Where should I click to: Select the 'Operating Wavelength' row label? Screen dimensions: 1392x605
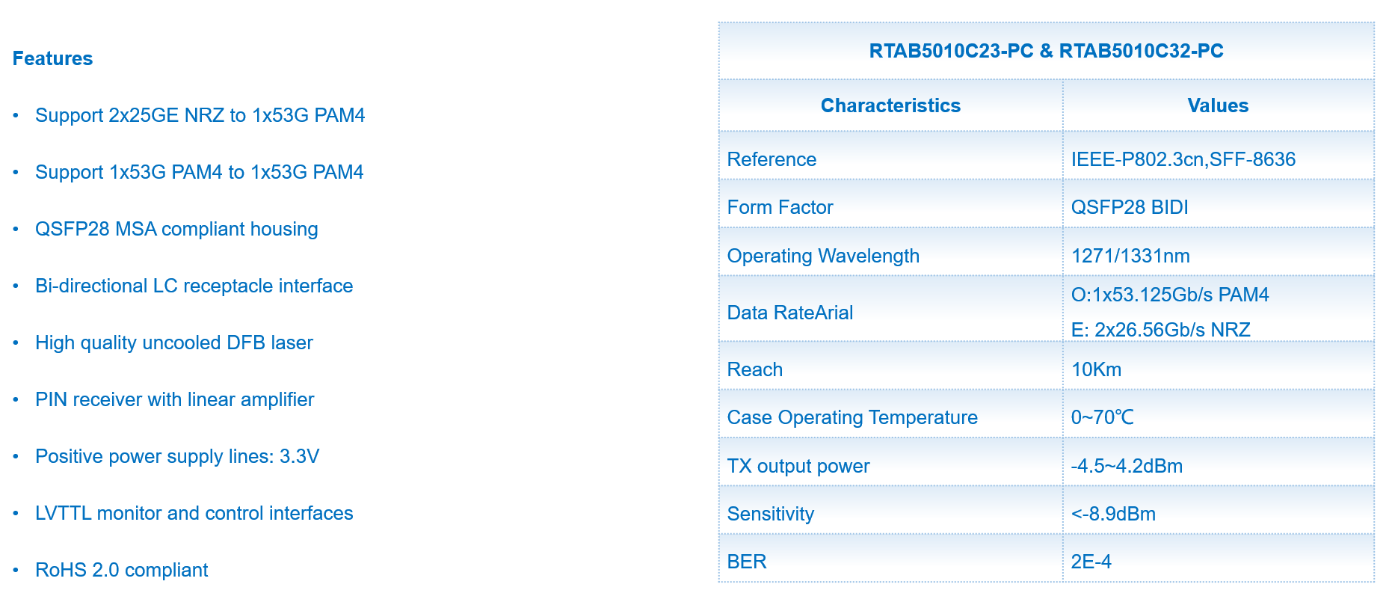(x=823, y=256)
